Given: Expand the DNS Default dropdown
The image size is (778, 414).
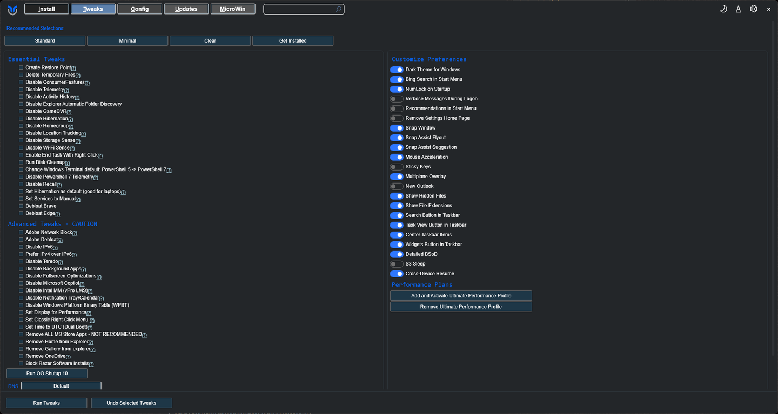Looking at the screenshot, I should point(61,386).
